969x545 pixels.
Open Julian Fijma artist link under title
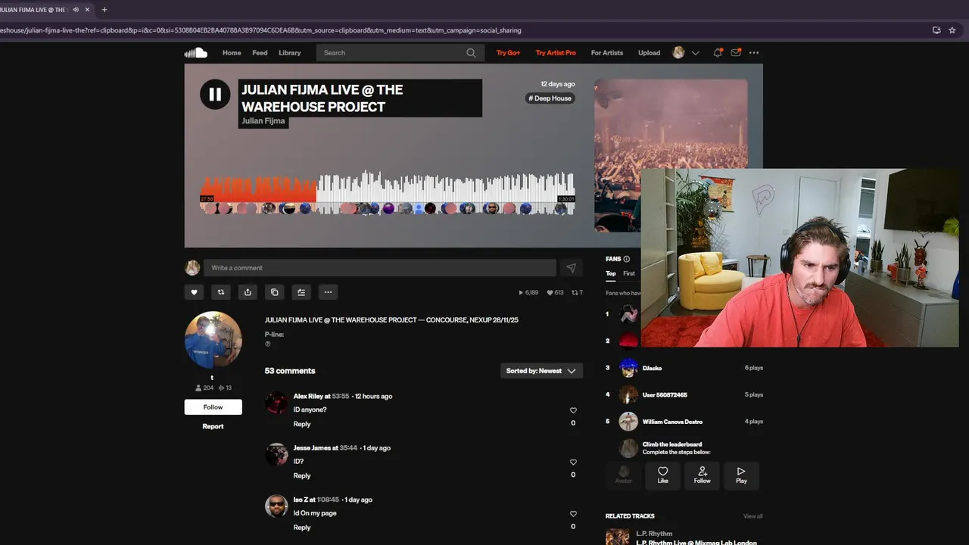click(x=263, y=121)
